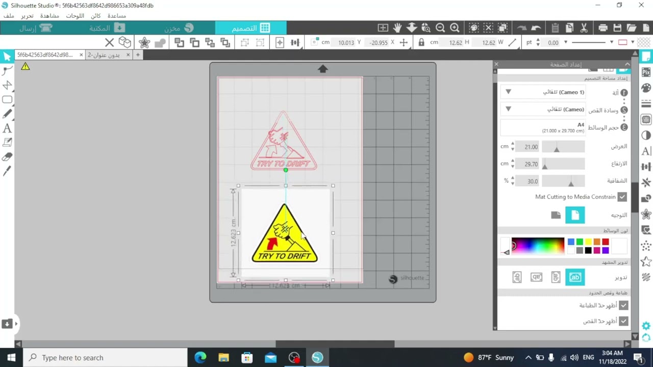Adjust the page width slider
This screenshot has height=367, width=653.
[563, 147]
